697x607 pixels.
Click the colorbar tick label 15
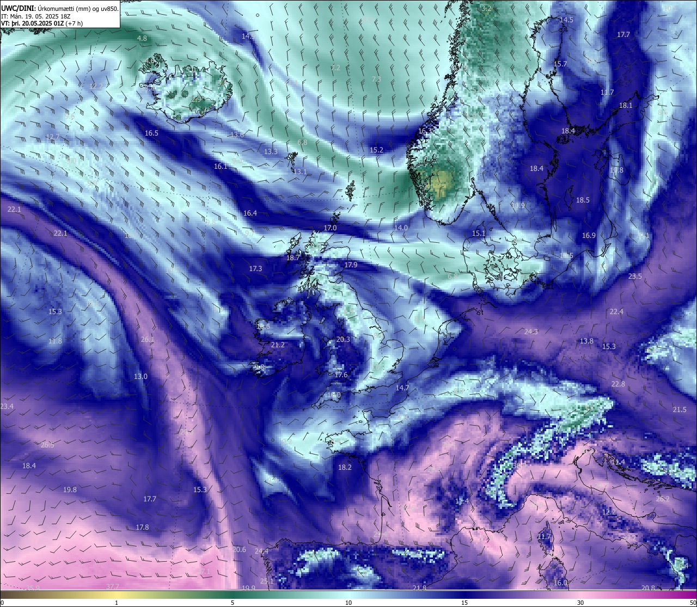(x=464, y=603)
